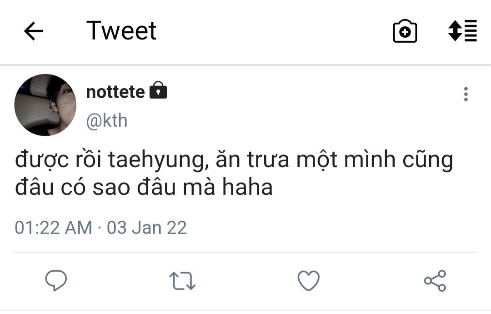Tap the @kth username handle
The width and height of the screenshot is (491, 314).
coord(107,121)
